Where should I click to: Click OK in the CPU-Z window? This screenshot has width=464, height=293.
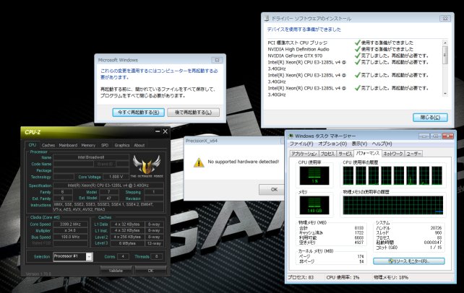150,270
